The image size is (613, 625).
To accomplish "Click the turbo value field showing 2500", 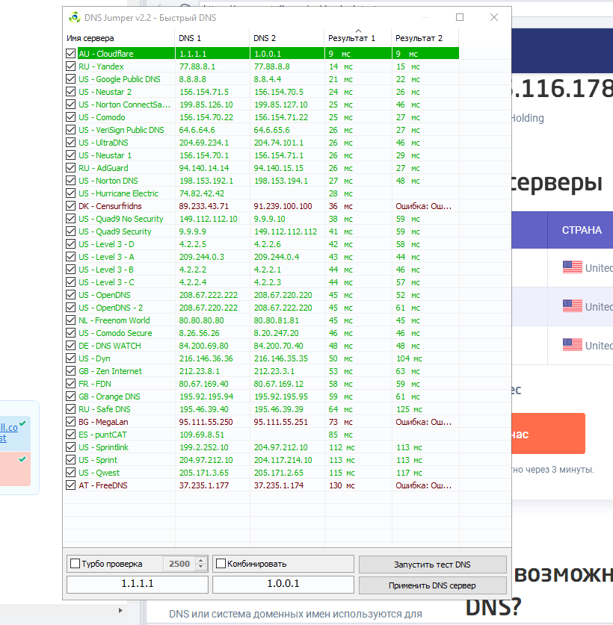I will (179, 564).
